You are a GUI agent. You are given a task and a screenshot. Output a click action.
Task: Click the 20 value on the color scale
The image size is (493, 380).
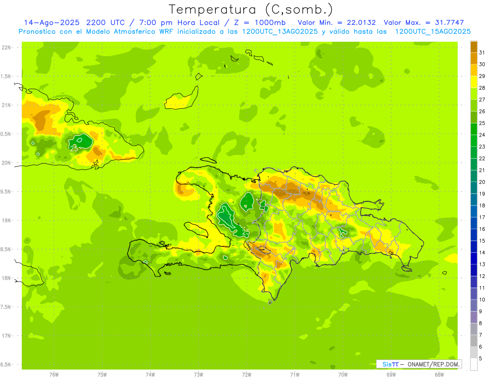pyautogui.click(x=482, y=182)
